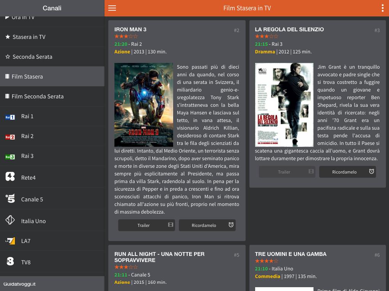Click the TV8 logo icon
The image size is (389, 291).
10,261
